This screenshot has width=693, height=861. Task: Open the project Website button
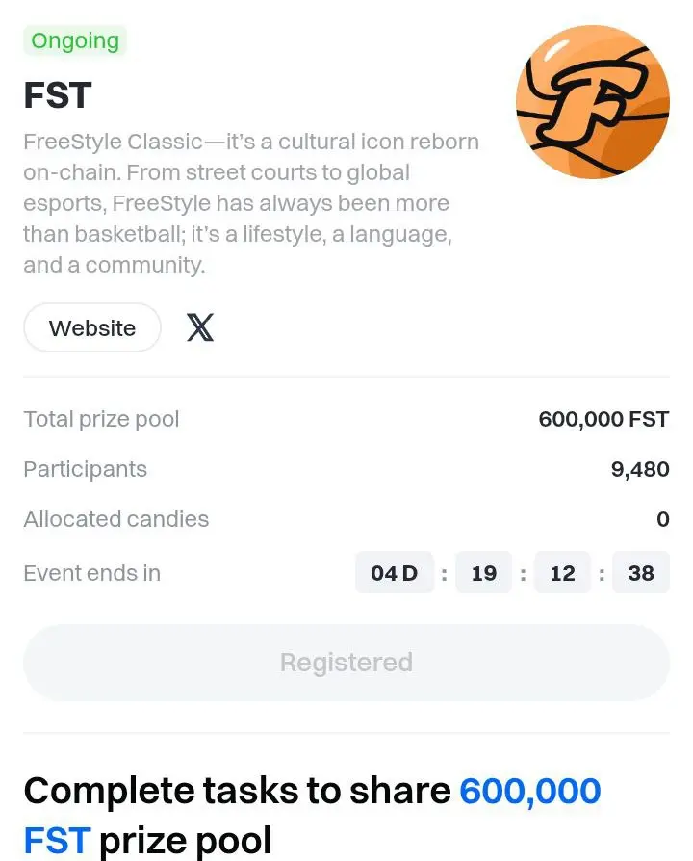coord(92,327)
